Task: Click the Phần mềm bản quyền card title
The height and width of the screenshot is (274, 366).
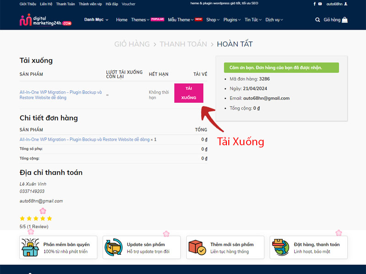Action: (x=66, y=244)
